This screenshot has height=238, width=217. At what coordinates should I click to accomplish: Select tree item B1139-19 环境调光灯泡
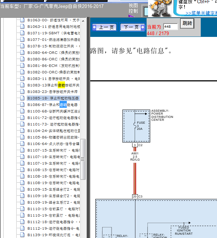click(53, 235)
